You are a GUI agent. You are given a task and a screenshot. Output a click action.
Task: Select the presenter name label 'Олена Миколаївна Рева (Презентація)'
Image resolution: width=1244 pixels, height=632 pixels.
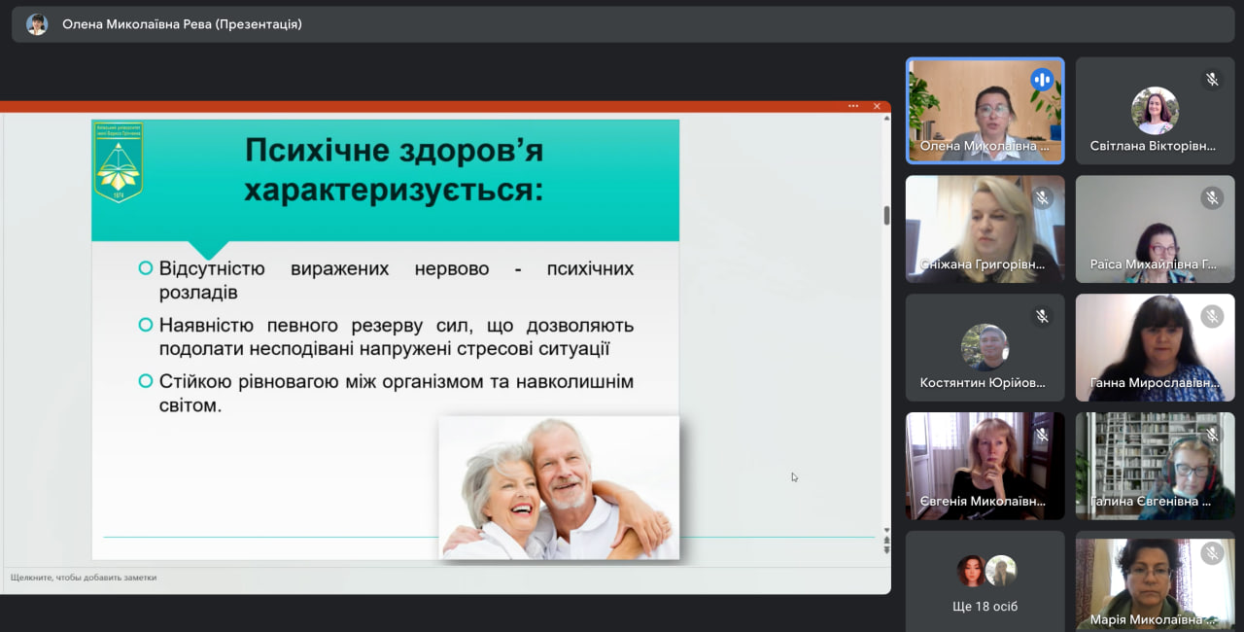pyautogui.click(x=182, y=24)
